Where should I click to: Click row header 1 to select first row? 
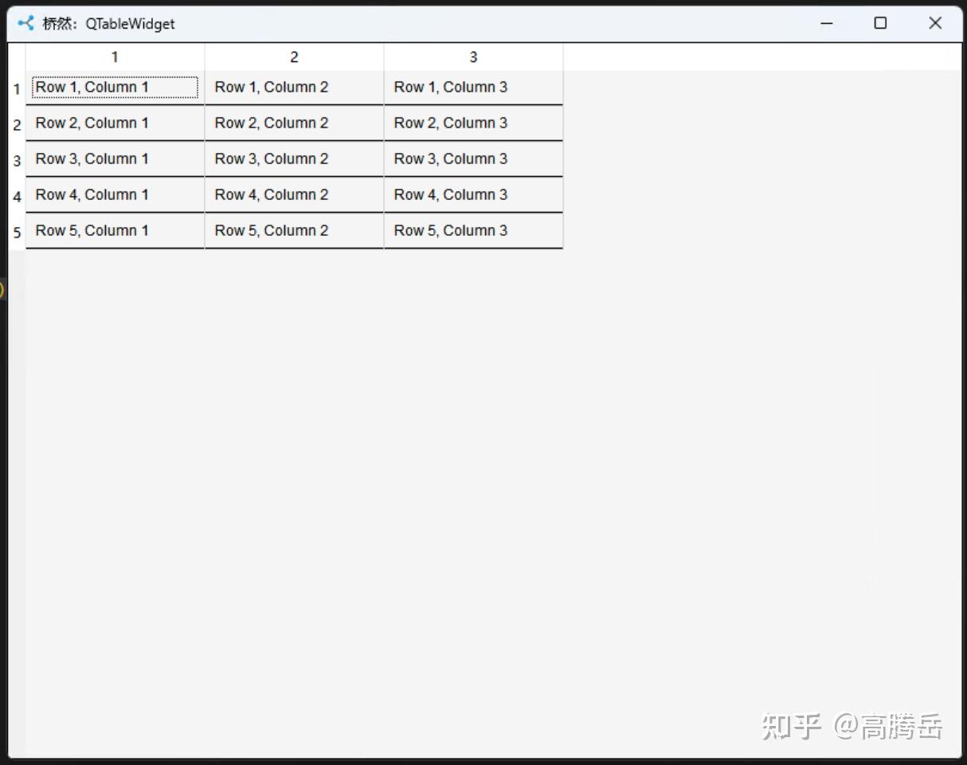click(17, 88)
